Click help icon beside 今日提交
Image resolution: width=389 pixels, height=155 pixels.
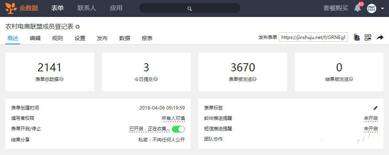click(x=156, y=79)
